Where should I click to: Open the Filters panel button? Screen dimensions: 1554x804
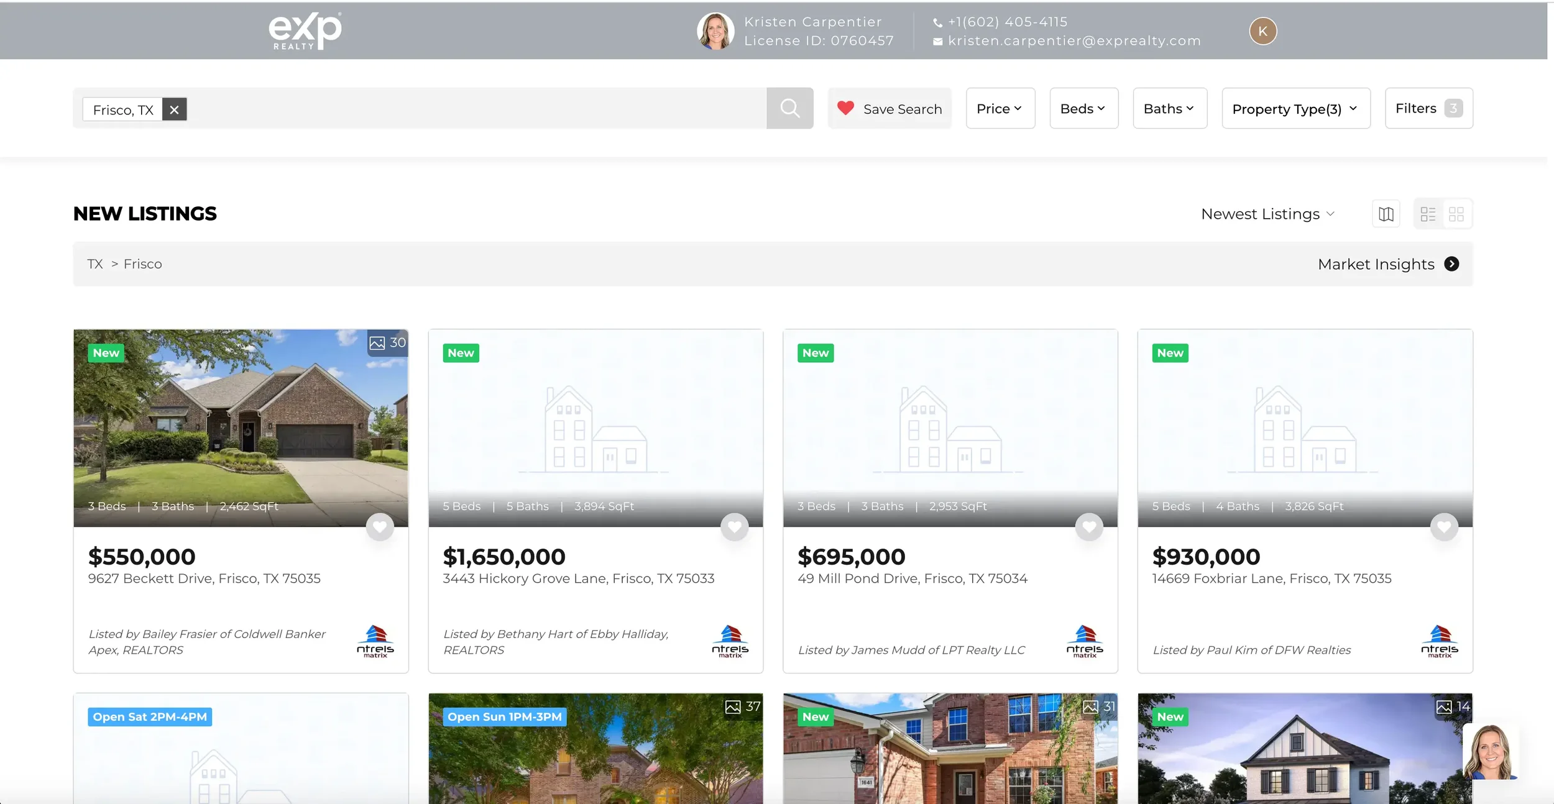(1428, 109)
